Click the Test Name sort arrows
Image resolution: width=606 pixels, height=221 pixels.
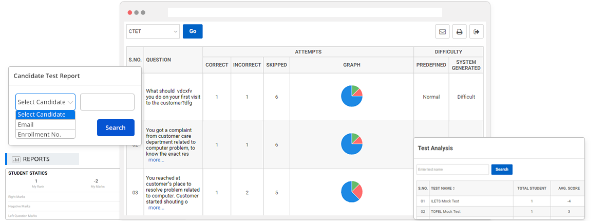click(x=453, y=188)
